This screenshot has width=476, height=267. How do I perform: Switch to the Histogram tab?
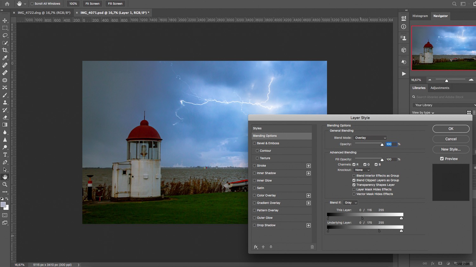tap(420, 16)
